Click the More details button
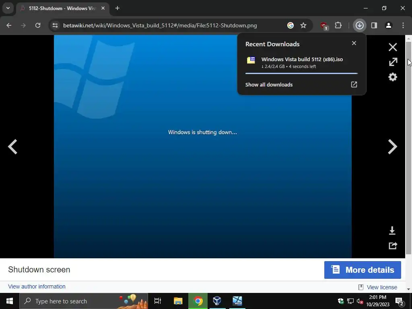The height and width of the screenshot is (309, 412). pyautogui.click(x=363, y=270)
